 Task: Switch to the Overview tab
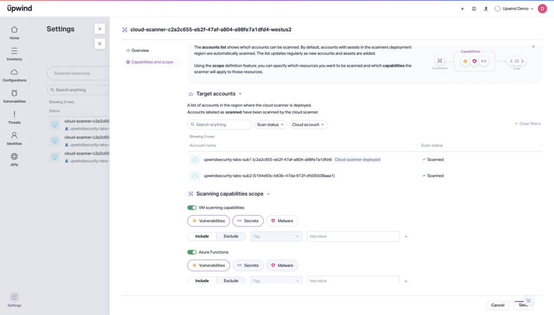[x=140, y=50]
